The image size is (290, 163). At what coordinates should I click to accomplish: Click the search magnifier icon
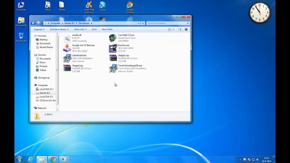(188, 23)
